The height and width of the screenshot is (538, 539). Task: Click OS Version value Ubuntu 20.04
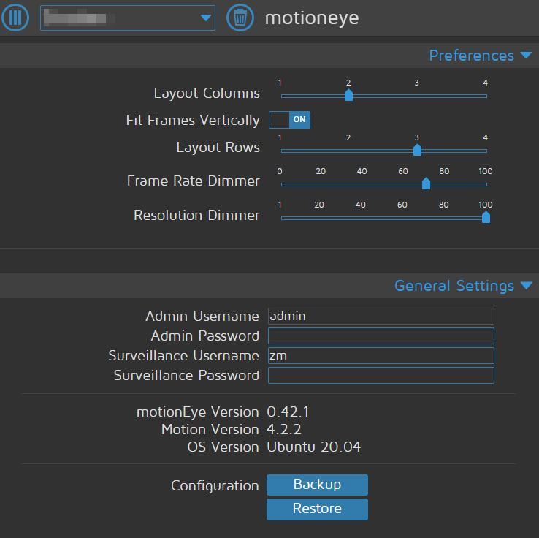pyautogui.click(x=313, y=447)
